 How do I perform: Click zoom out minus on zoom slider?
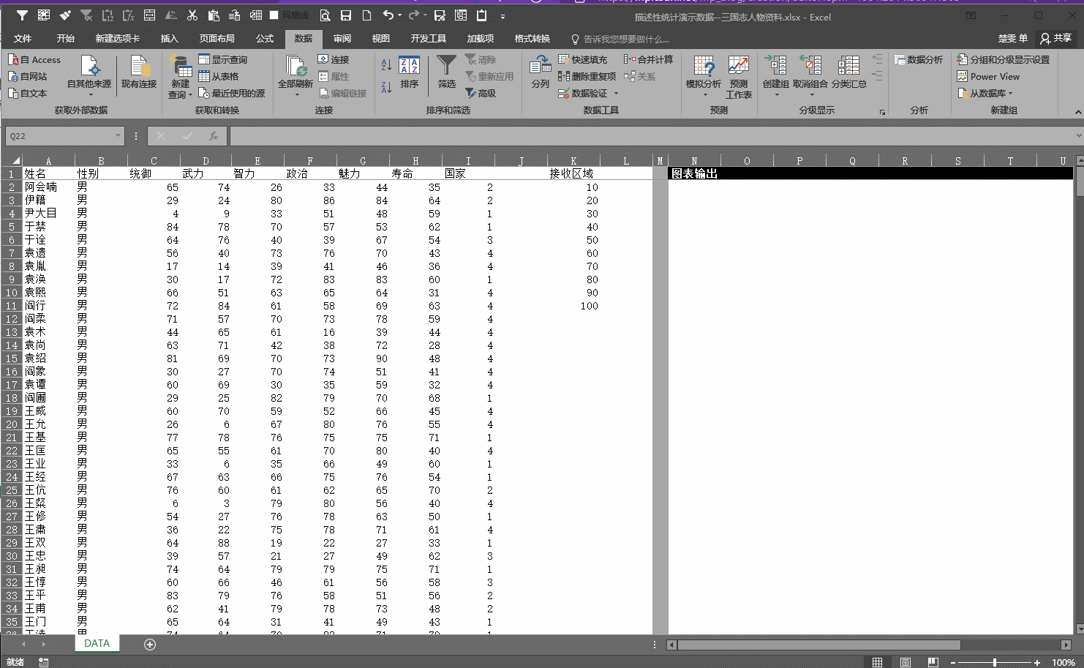[x=953, y=662]
